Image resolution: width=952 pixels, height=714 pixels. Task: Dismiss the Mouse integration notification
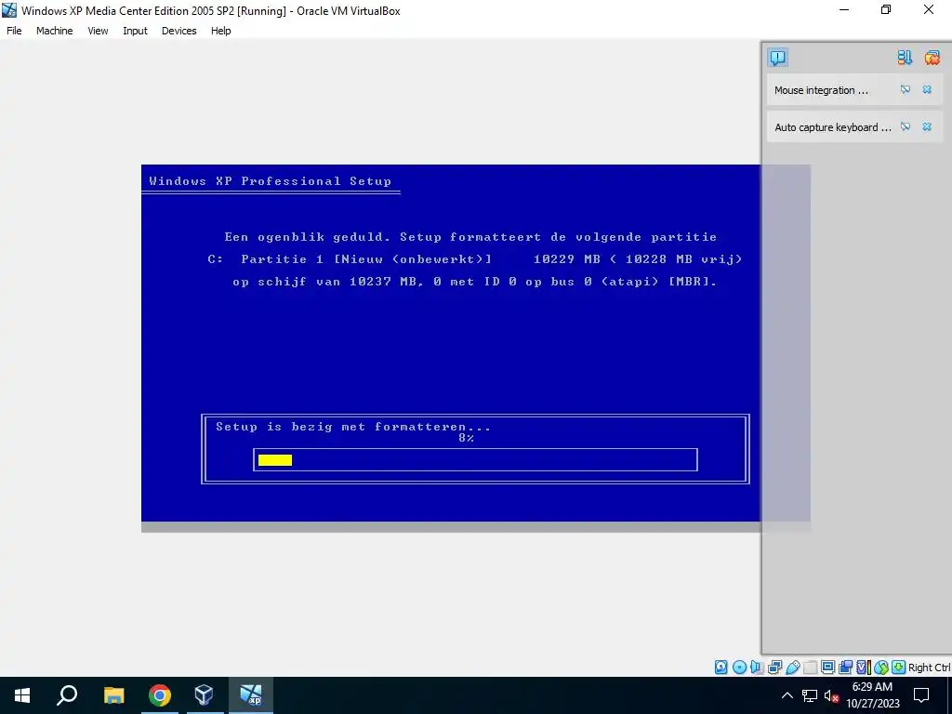tap(927, 90)
